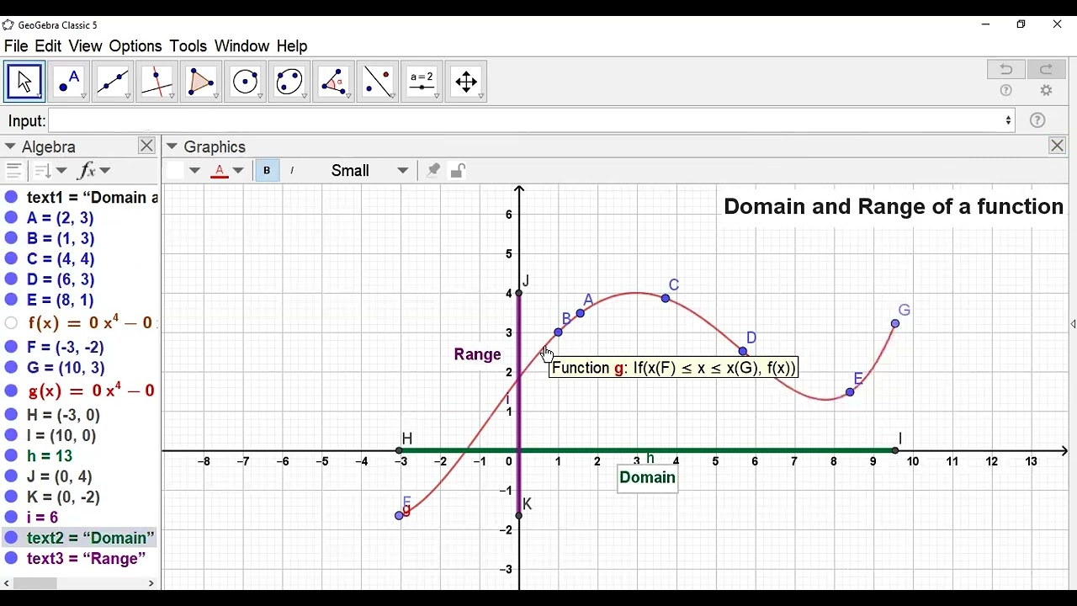Image resolution: width=1077 pixels, height=606 pixels.
Task: Select the Line through two points tool
Action: coord(113,82)
